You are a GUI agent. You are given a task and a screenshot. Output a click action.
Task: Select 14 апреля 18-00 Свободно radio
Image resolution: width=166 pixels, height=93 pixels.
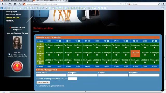[126, 55]
